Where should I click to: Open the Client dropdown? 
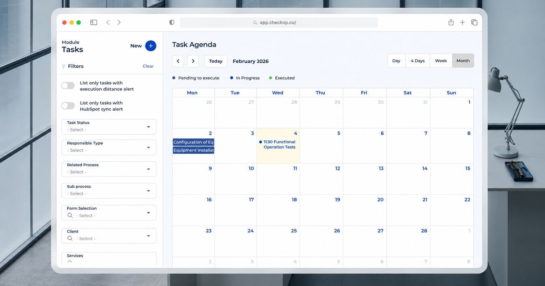point(109,236)
